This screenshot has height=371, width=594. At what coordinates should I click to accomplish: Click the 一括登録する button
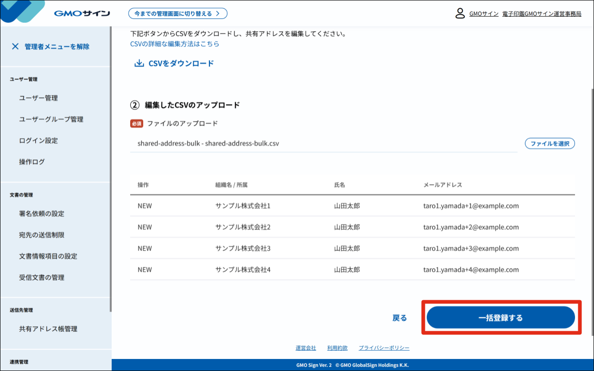coord(500,318)
